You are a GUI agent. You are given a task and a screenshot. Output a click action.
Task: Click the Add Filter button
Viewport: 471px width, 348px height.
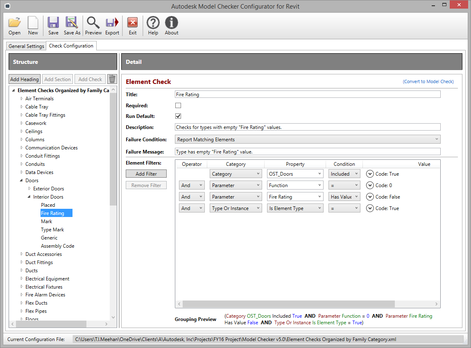[x=146, y=174]
